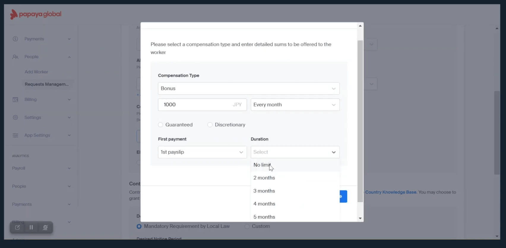Image resolution: width=506 pixels, height=248 pixels.
Task: Click the partially hidden blue button in dialog
Action: [x=343, y=197]
